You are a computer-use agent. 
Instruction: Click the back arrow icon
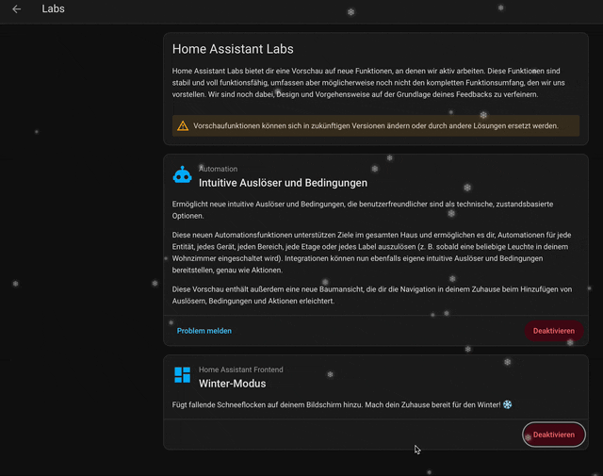point(16,9)
